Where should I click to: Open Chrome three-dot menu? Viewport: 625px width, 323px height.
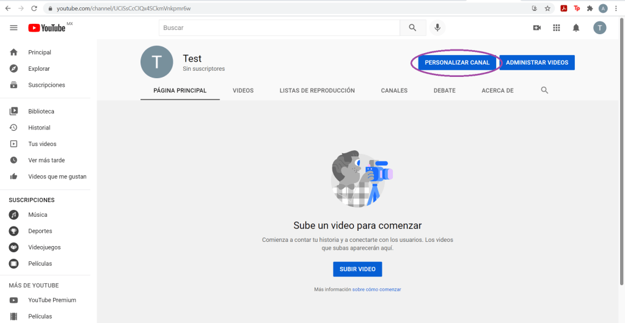[x=616, y=9]
